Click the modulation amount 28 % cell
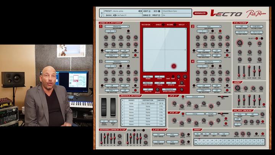Screen dimensions: 275x155 (161, 103)
